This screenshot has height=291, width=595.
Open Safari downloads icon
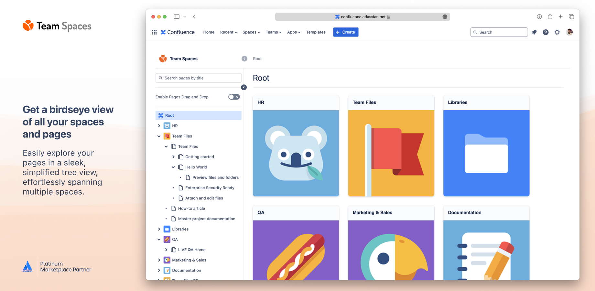pyautogui.click(x=539, y=16)
